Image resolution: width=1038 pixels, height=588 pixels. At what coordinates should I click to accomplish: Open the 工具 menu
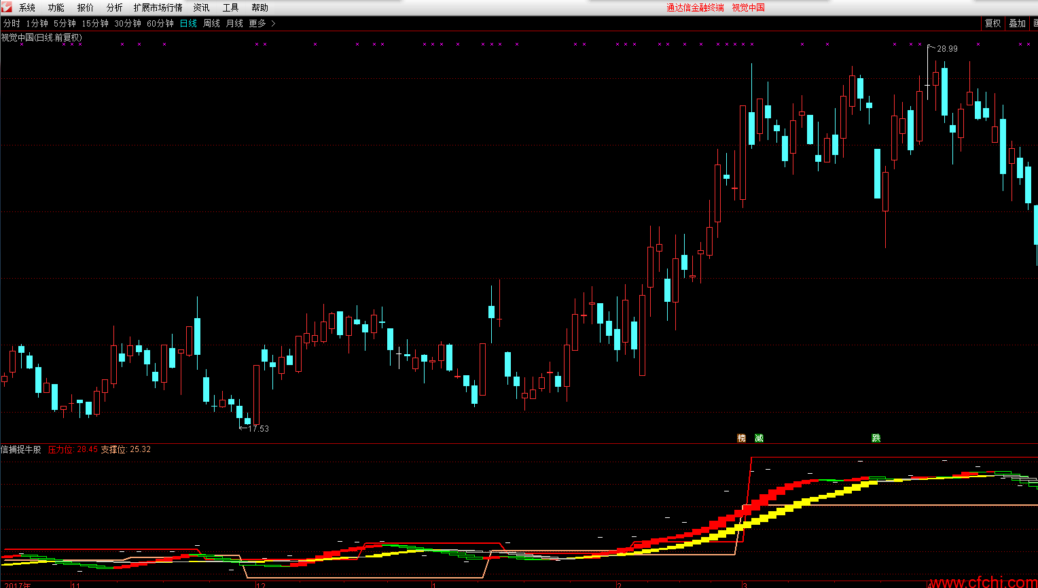pyautogui.click(x=231, y=7)
